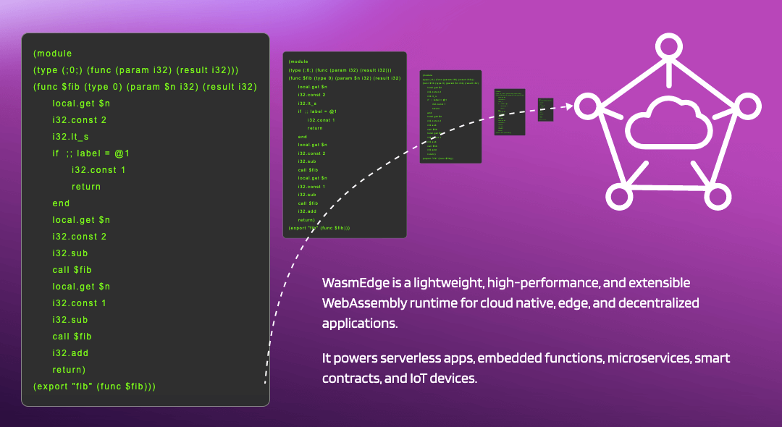Click the (export "fib" line in largest panel

point(95,386)
